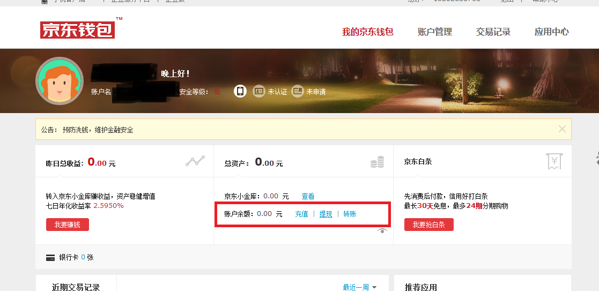This screenshot has height=291, width=599.
Task: Click the 京东钱包 logo
Action: 78,30
